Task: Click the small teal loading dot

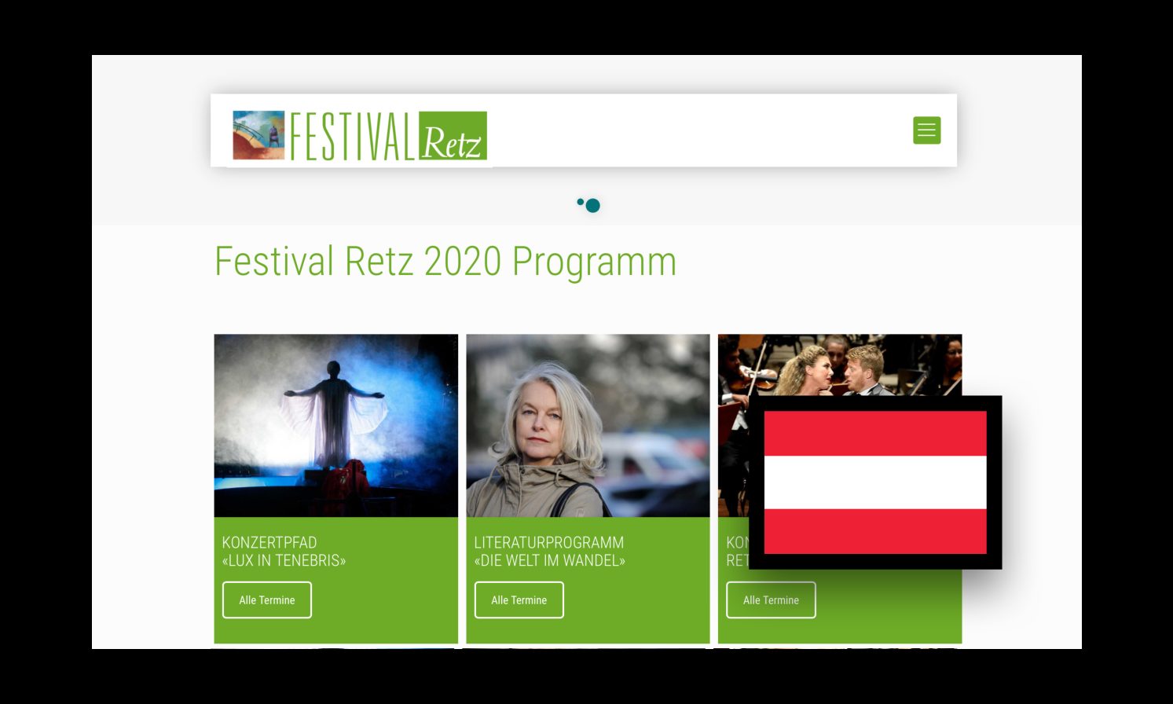Action: tap(581, 202)
